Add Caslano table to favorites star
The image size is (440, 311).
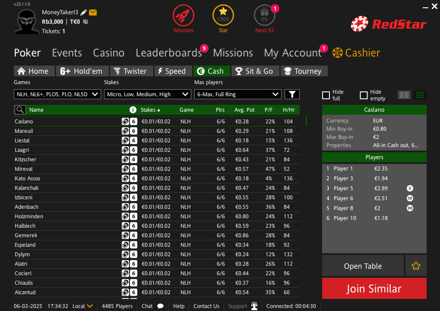coord(416,266)
